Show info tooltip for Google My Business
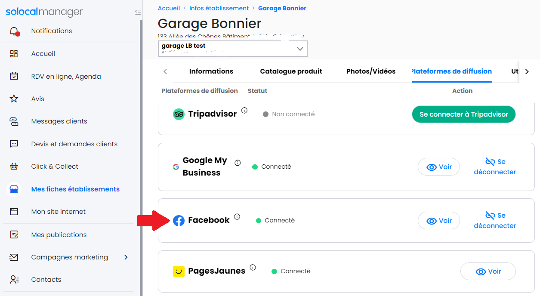This screenshot has height=296, width=540. [x=238, y=163]
